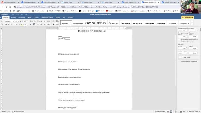Open the 'Первая строка' indent type dropdown
The image size is (201, 113).
point(183,53)
